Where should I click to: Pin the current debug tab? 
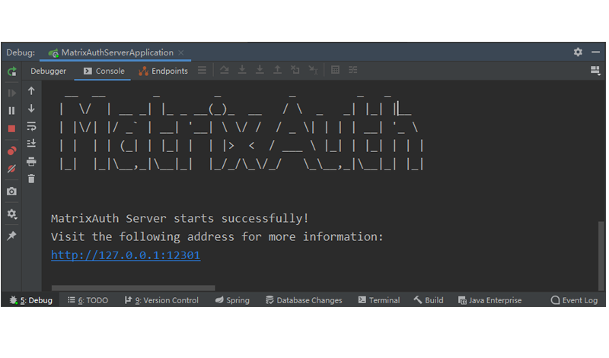[x=11, y=236]
